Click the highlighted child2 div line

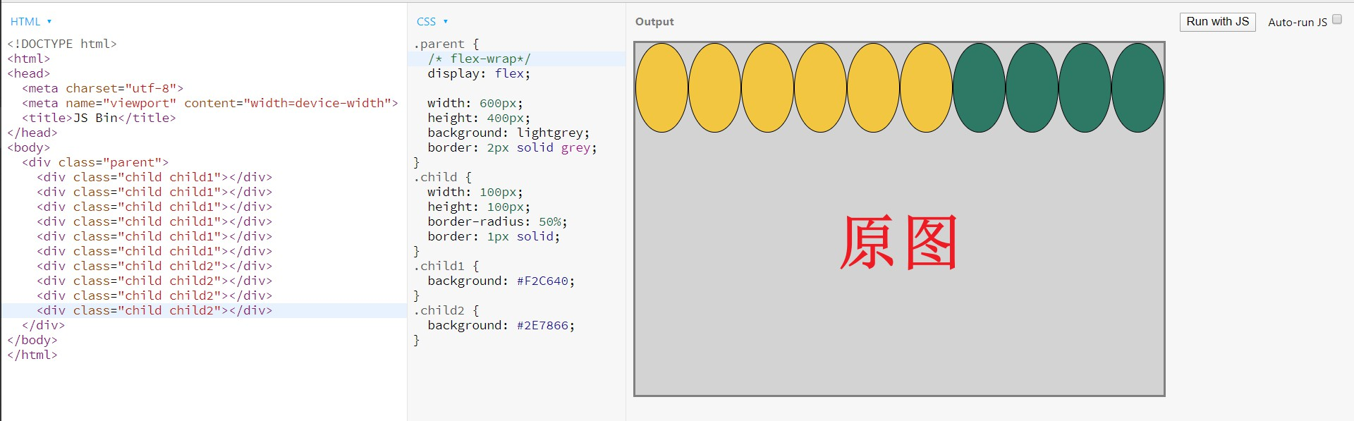click(154, 310)
